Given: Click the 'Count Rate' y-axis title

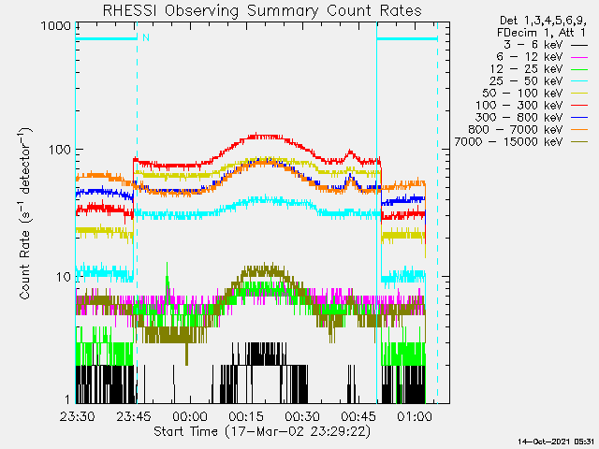Looking at the screenshot, I should (x=24, y=214).
